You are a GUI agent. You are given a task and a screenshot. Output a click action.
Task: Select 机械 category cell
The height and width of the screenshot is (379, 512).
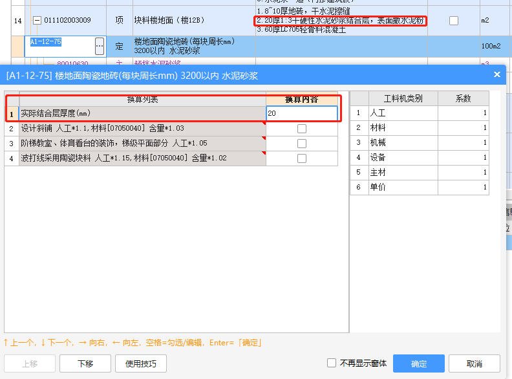tap(403, 143)
